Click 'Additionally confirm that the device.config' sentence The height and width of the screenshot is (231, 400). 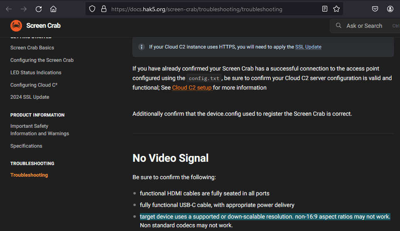[x=242, y=114]
